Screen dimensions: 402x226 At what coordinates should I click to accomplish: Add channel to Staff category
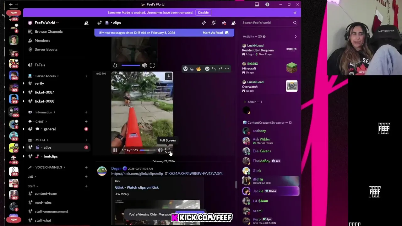[x=86, y=186]
